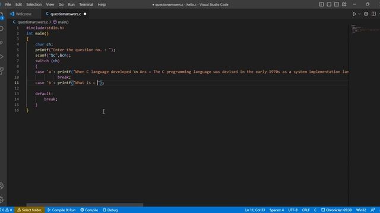Split the editor to the right

point(373,14)
